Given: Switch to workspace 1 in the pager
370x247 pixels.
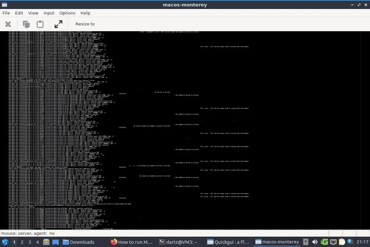Looking at the screenshot, I should (x=14, y=242).
